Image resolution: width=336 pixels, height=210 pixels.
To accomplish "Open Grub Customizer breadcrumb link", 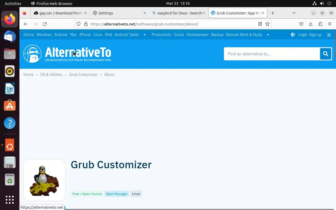I will [83, 75].
